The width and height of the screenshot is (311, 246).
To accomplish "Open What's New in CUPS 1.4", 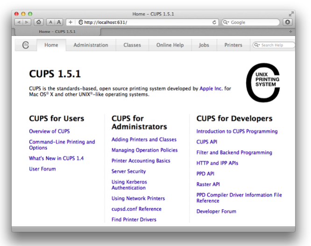I will pos(57,158).
